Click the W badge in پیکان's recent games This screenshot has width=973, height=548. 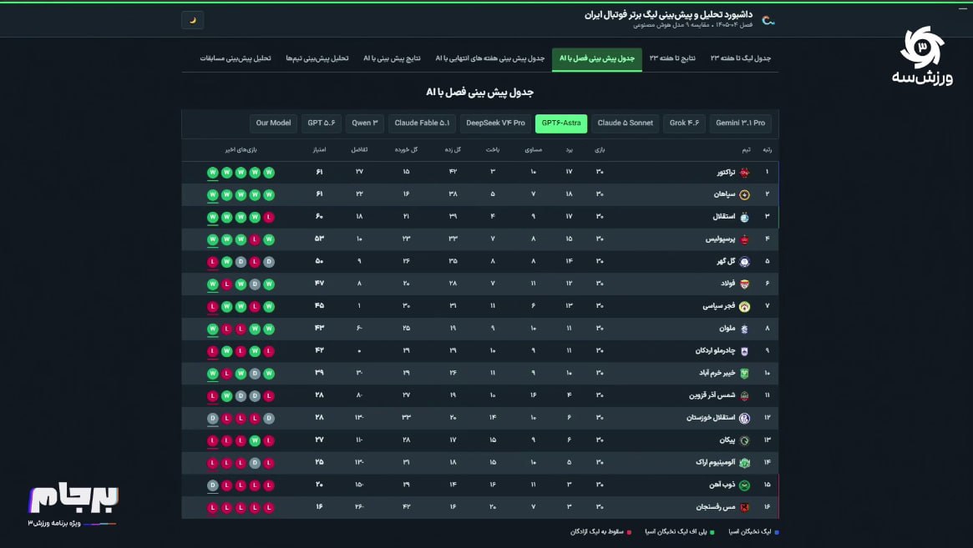coord(255,440)
